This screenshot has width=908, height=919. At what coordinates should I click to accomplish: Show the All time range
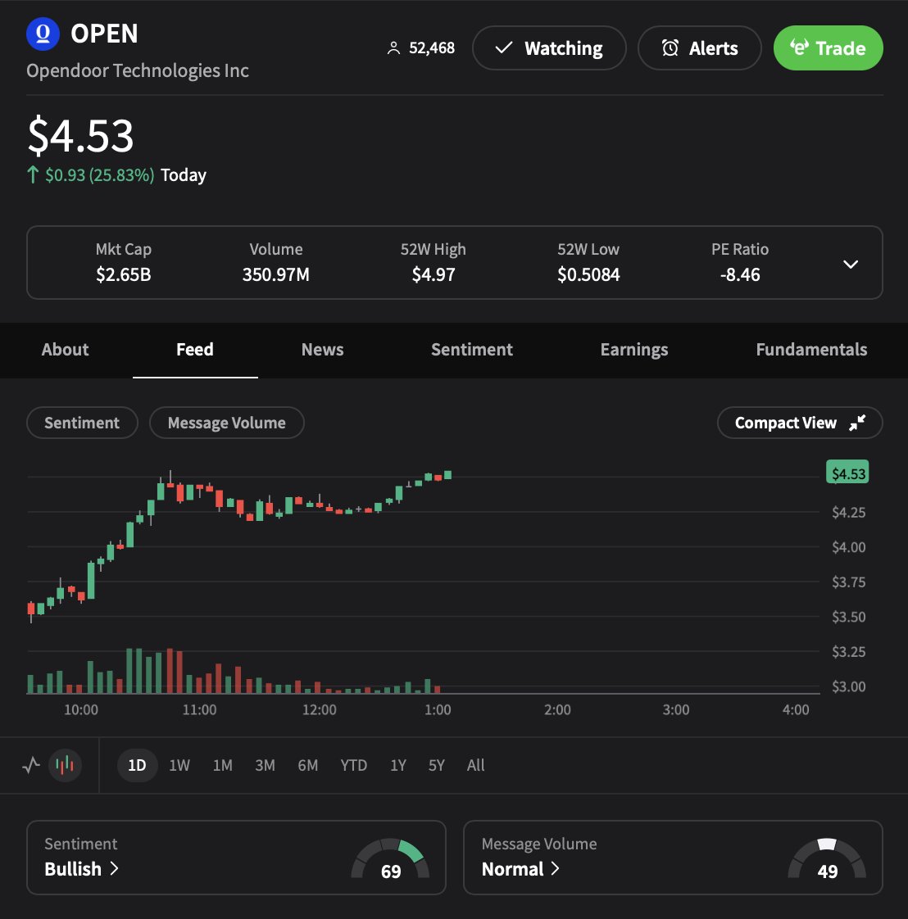(x=475, y=765)
